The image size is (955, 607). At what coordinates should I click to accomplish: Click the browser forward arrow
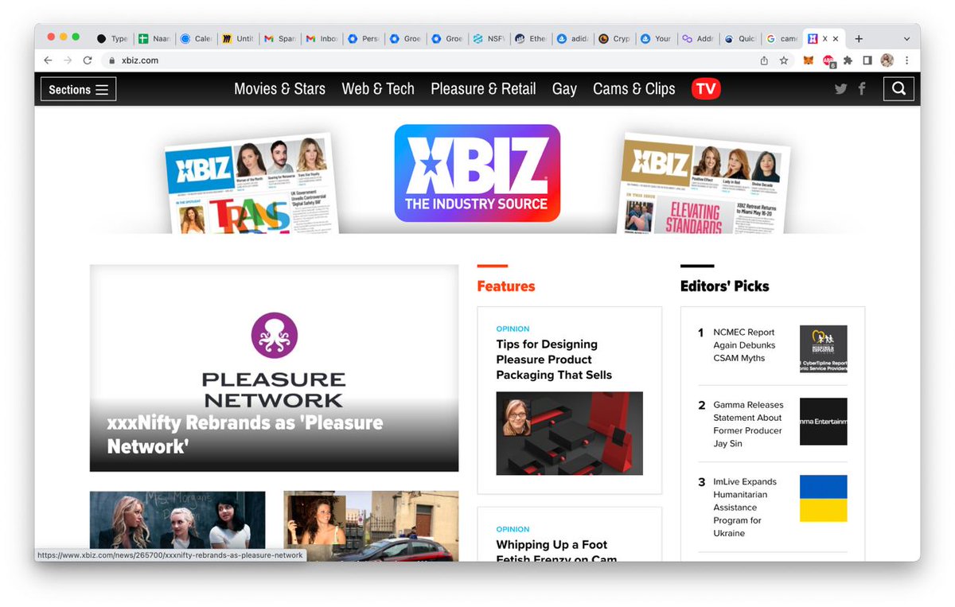(x=68, y=60)
